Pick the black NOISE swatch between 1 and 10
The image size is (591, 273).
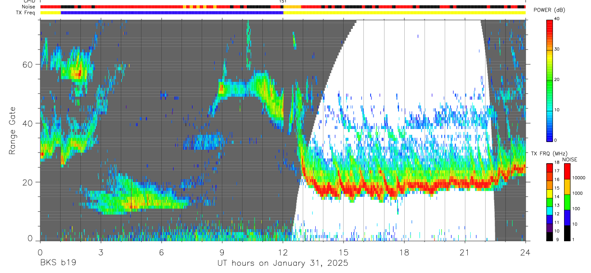[567, 233]
